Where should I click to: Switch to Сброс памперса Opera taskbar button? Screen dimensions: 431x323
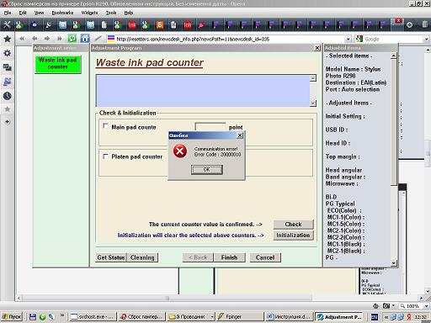click(141, 317)
